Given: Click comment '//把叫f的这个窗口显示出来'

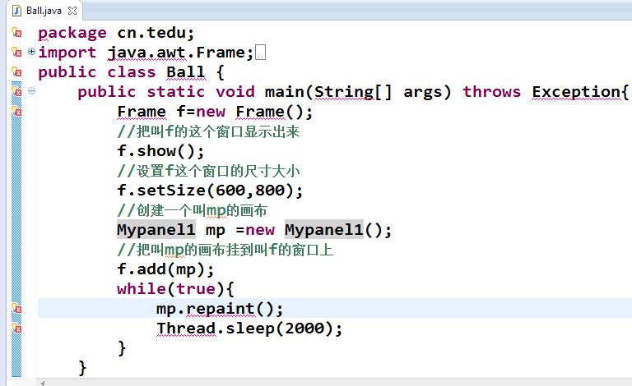Looking at the screenshot, I should (x=208, y=131).
